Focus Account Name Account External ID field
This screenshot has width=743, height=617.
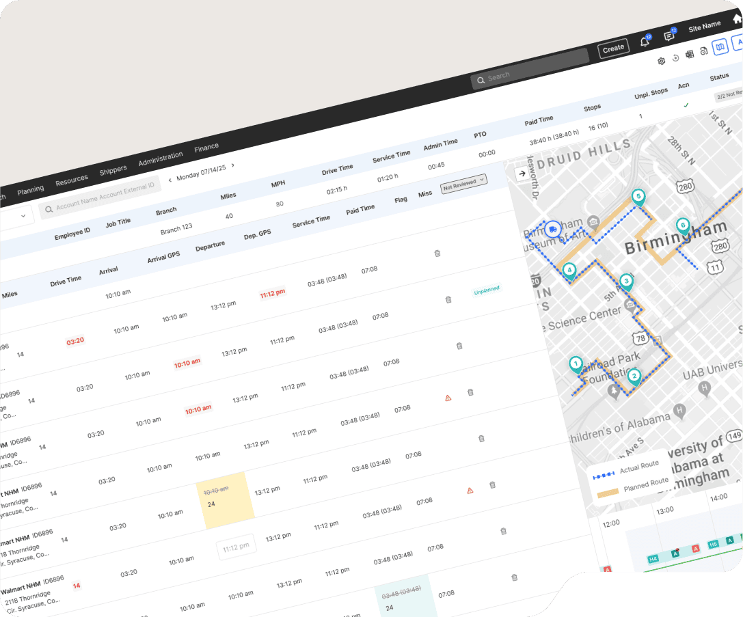click(x=100, y=198)
